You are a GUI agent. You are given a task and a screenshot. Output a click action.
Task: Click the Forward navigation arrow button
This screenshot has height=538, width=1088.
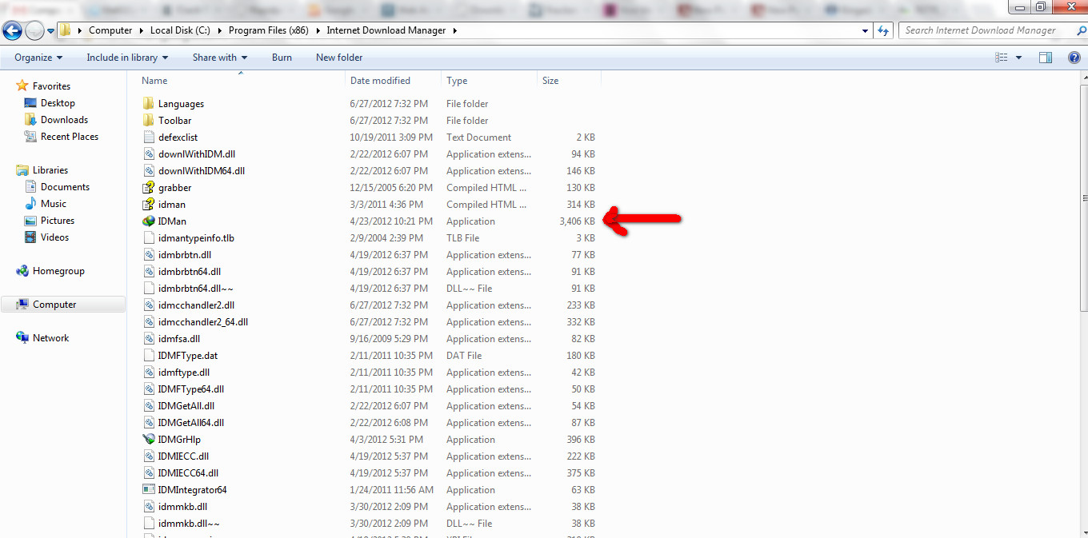(34, 31)
